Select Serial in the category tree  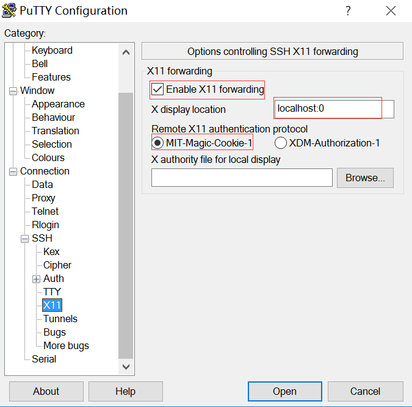44,359
